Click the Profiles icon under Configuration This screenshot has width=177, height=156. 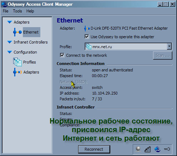tap(17, 62)
